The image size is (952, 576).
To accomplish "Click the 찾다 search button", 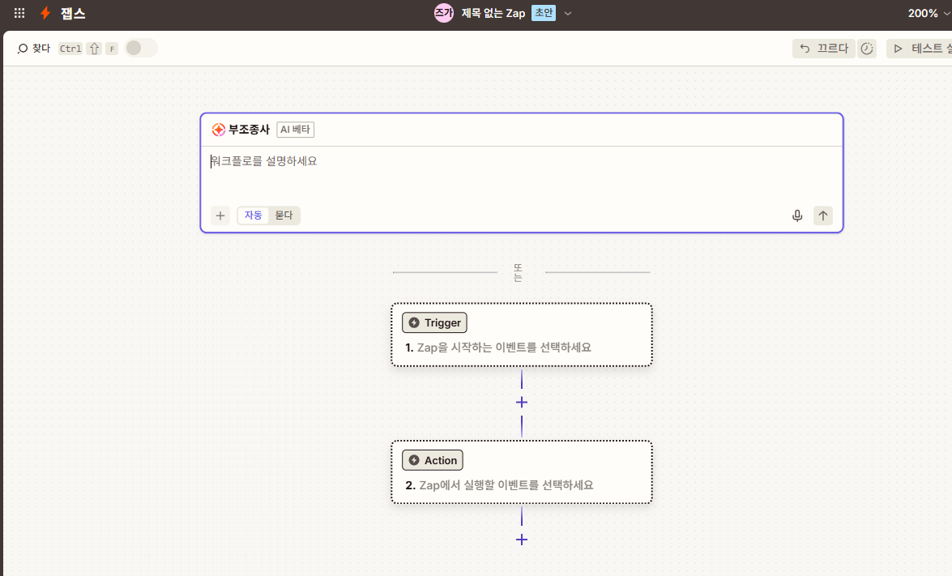I will [34, 48].
